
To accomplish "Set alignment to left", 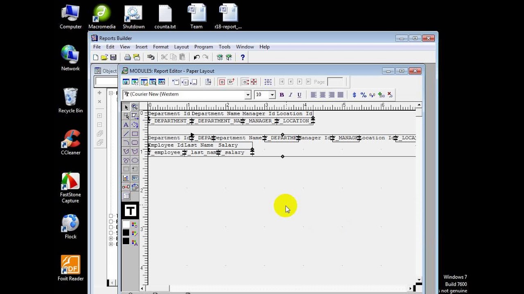I will pyautogui.click(x=314, y=95).
